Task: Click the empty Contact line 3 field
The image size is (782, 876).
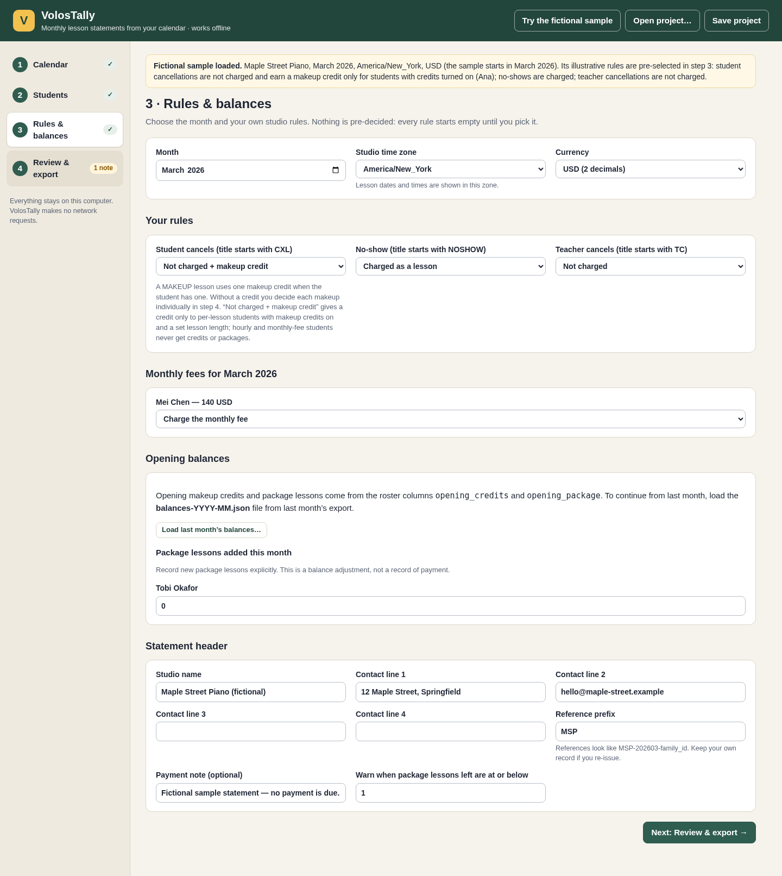Action: (251, 731)
